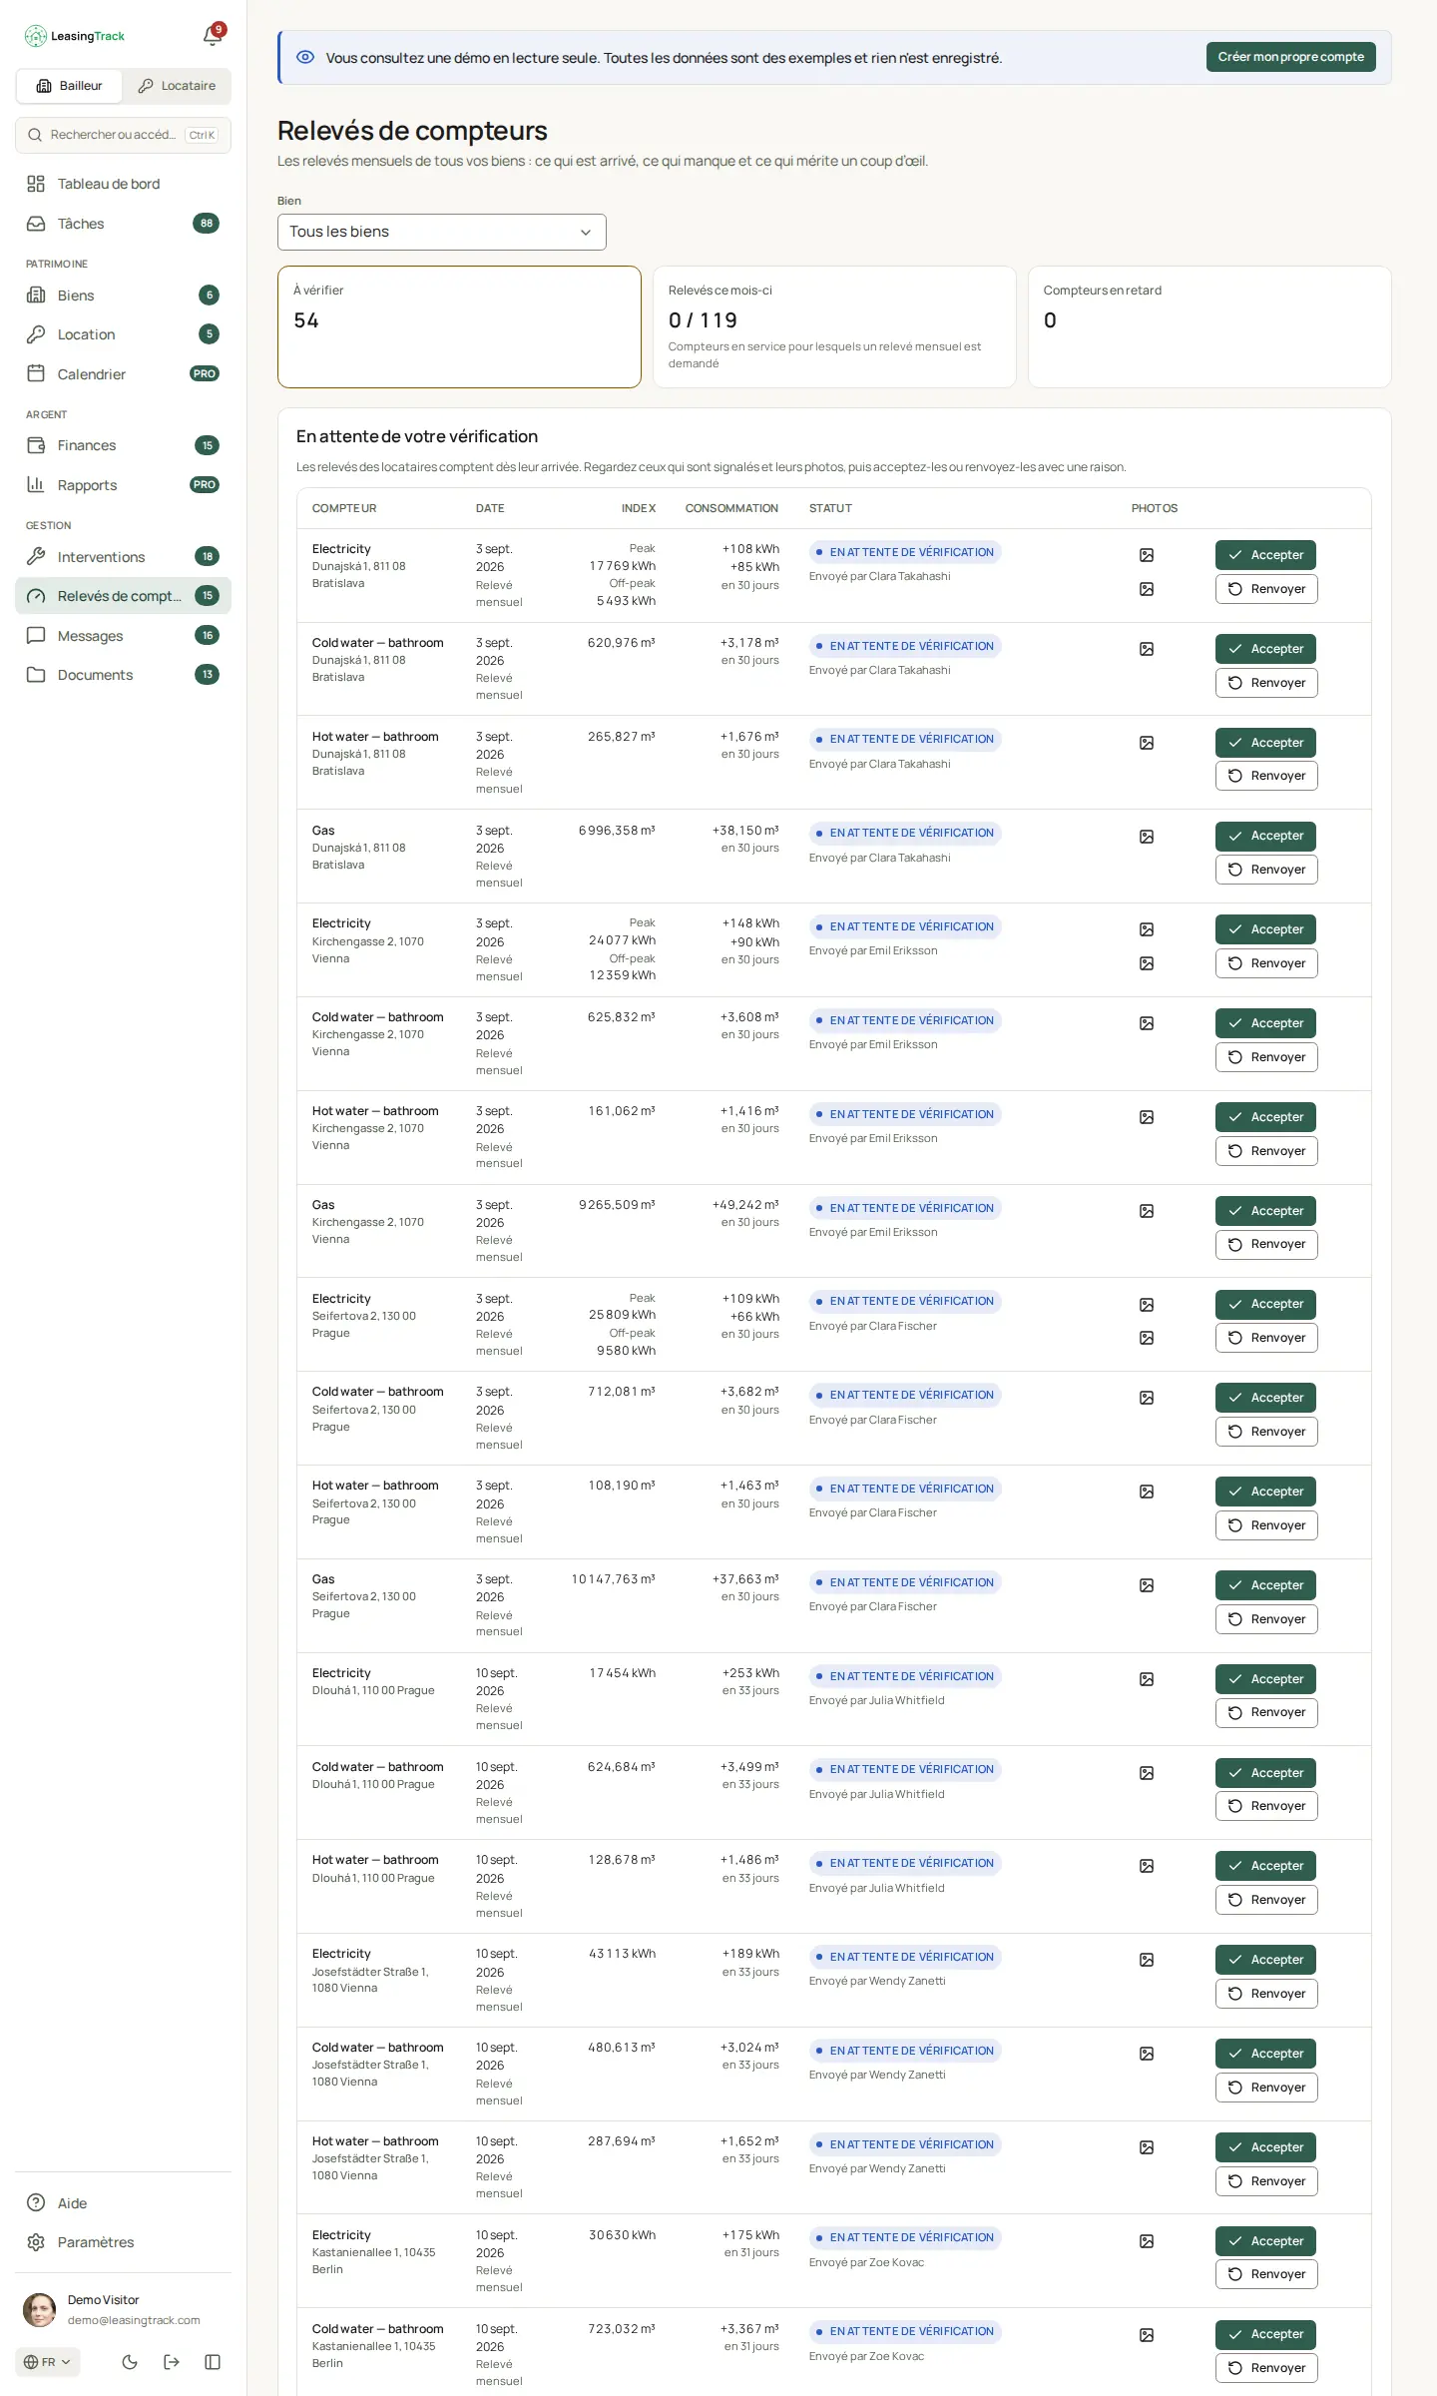Image resolution: width=1437 pixels, height=2396 pixels.
Task: View photo of Gas Seifertova 2 reading
Action: pos(1147,1585)
